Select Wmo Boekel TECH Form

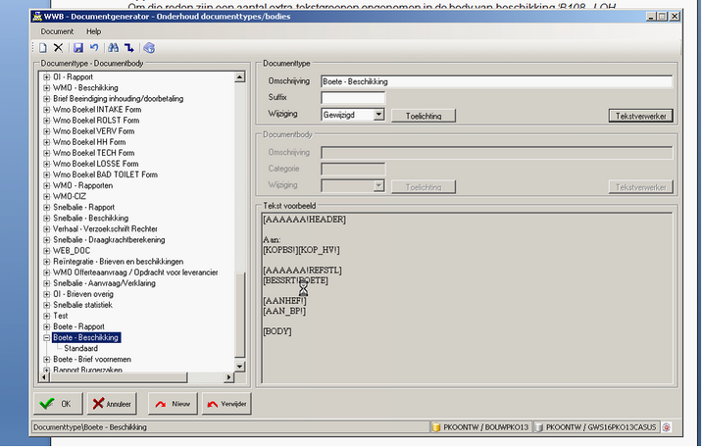coord(93,153)
